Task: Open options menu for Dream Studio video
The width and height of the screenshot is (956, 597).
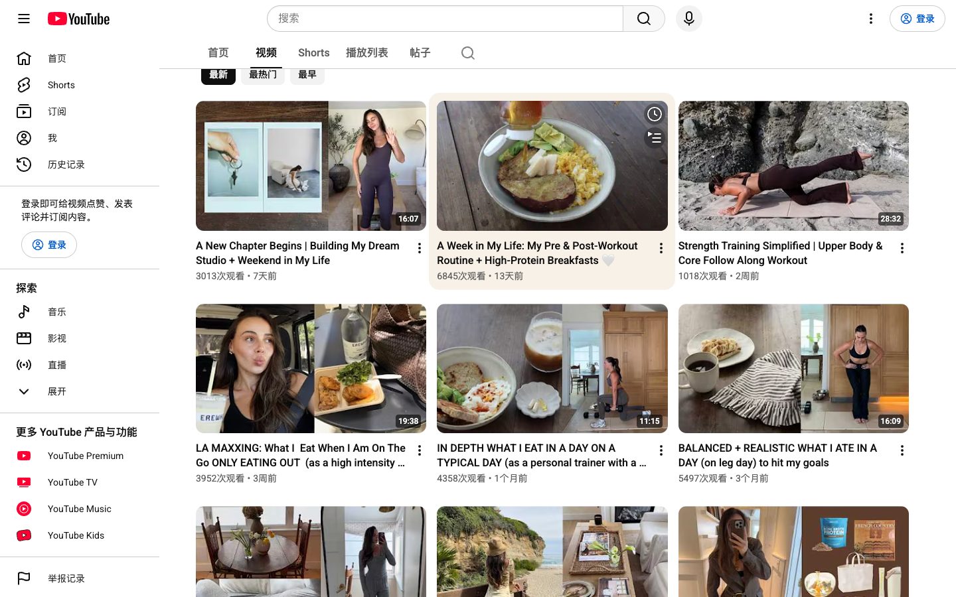Action: pyautogui.click(x=420, y=248)
